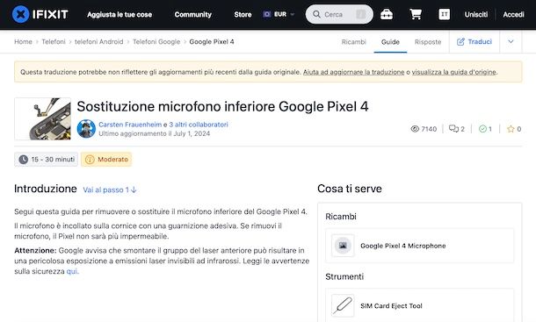
Task: Click Carsten Frauenheim's avatar image
Action: (86, 129)
